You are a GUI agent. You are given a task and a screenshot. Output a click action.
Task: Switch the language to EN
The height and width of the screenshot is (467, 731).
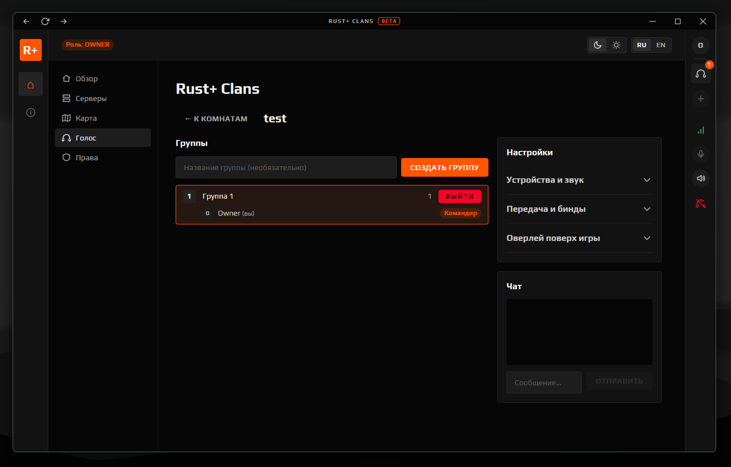coord(661,45)
